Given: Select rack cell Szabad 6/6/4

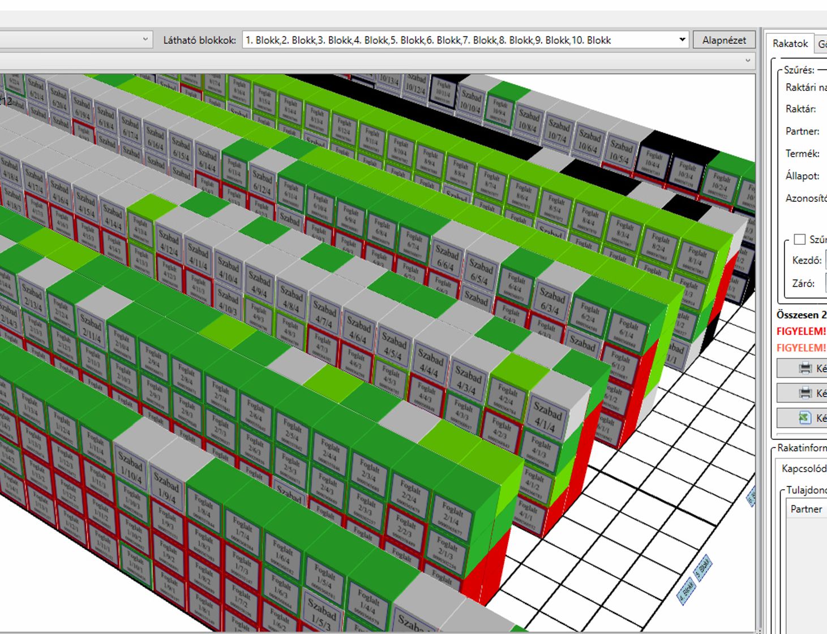Looking at the screenshot, I should tap(447, 258).
